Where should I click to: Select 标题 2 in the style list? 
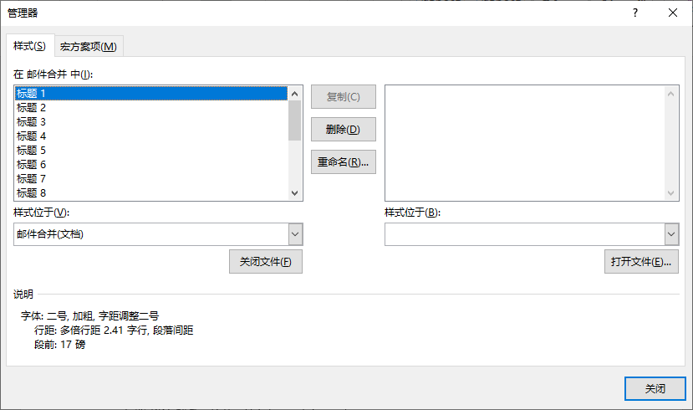pyautogui.click(x=151, y=107)
